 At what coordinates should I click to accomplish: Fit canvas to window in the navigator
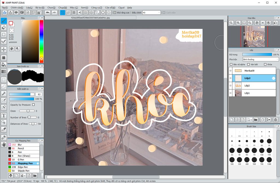(244, 23)
